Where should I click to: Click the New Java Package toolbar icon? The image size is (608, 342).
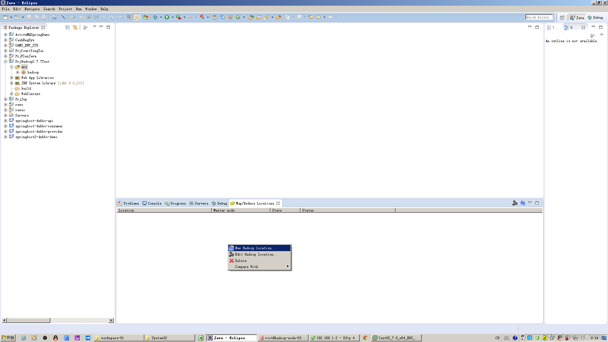tap(230, 17)
